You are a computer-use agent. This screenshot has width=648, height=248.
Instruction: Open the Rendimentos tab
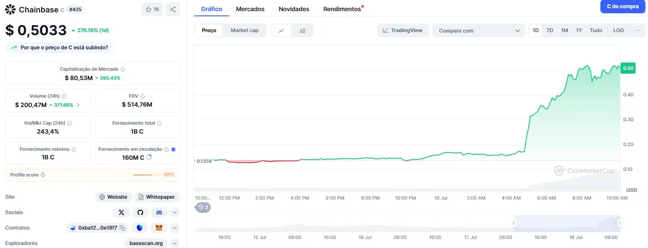(342, 9)
